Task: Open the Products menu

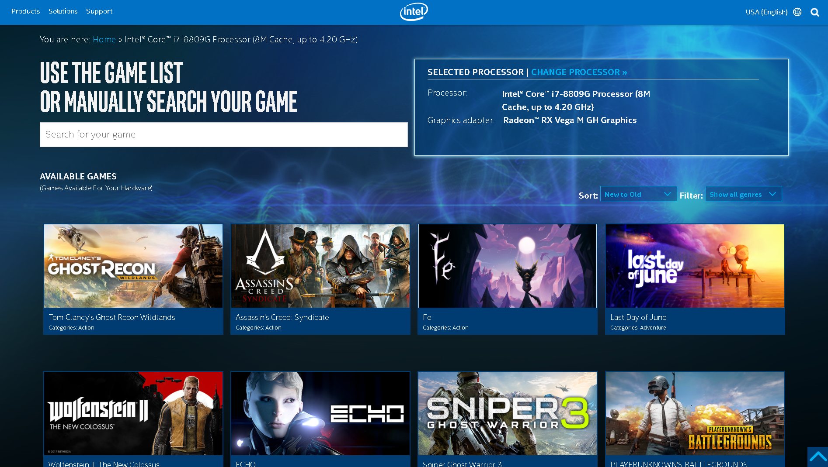Action: [25, 11]
